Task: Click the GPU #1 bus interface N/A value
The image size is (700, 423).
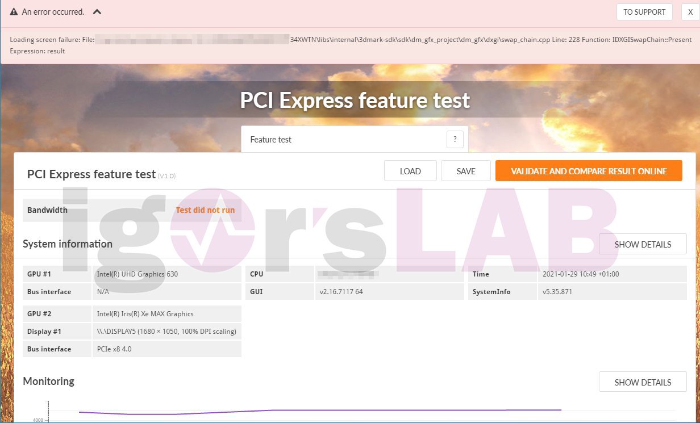Action: pyautogui.click(x=103, y=292)
